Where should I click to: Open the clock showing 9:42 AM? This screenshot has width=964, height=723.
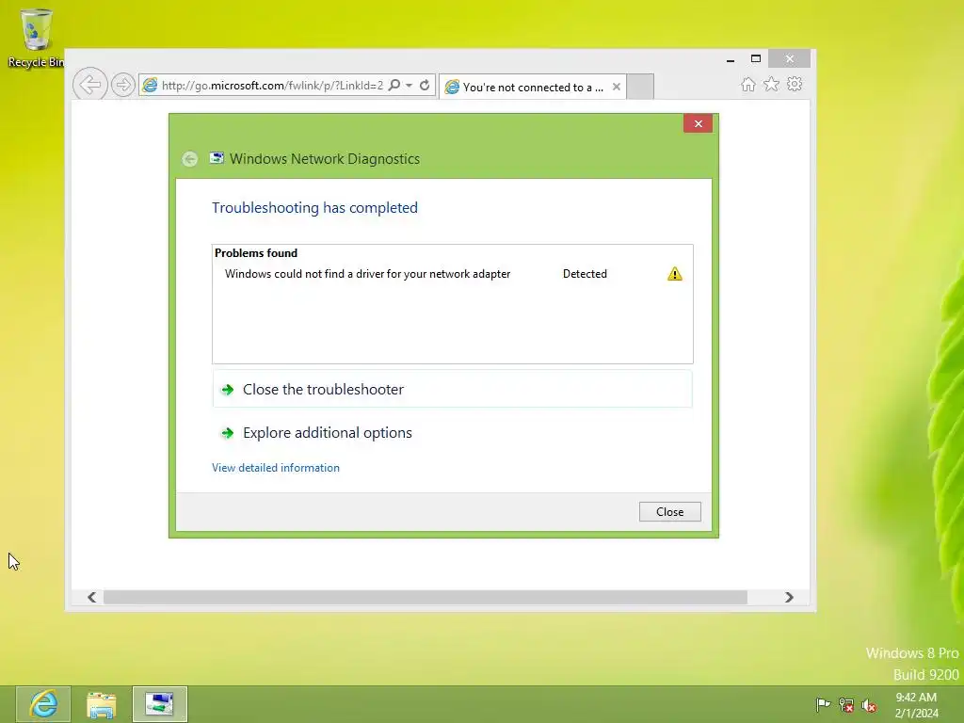pyautogui.click(x=916, y=705)
